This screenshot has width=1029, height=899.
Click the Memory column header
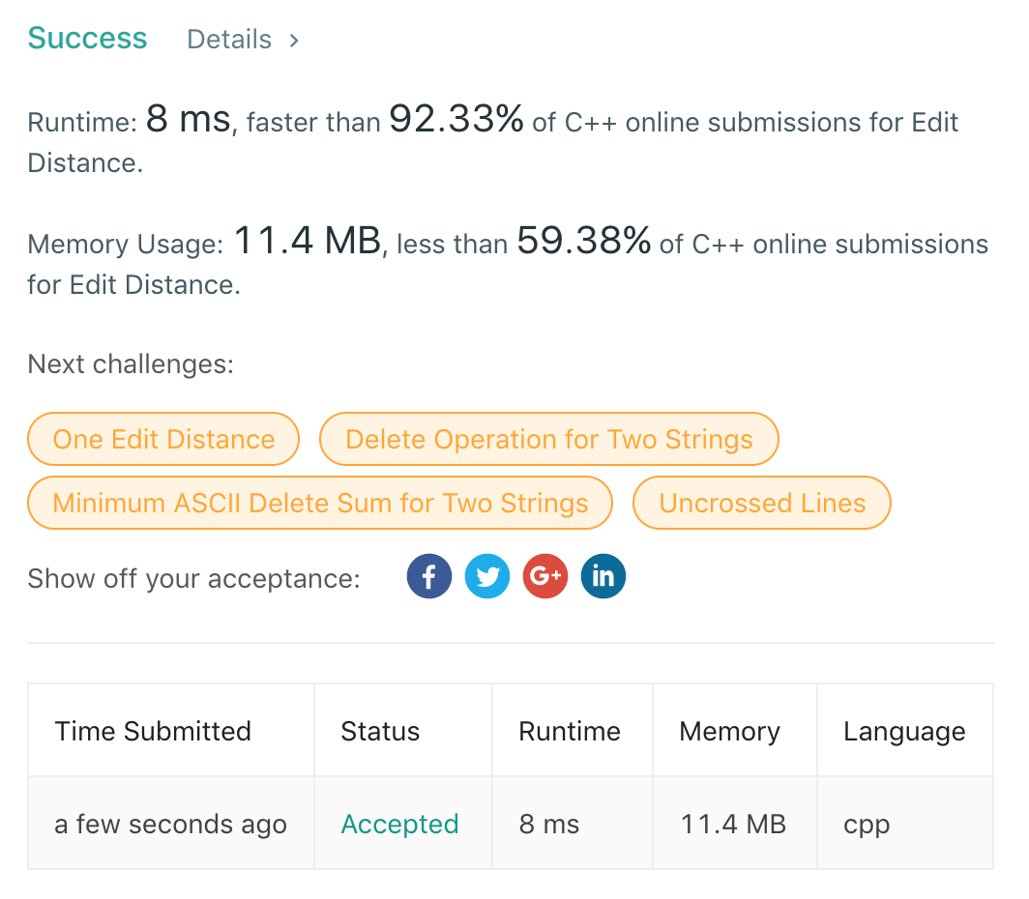pos(729,731)
